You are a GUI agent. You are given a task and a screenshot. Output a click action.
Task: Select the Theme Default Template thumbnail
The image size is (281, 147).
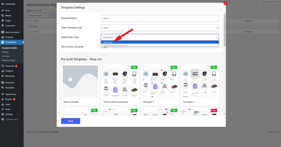[x=120, y=81]
